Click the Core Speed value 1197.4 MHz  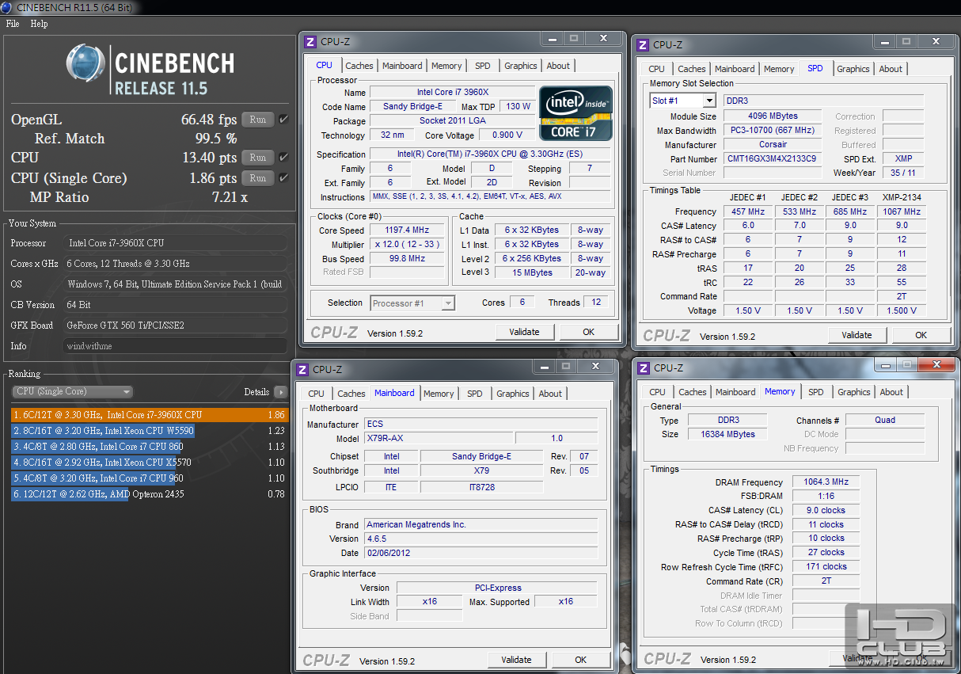click(408, 230)
